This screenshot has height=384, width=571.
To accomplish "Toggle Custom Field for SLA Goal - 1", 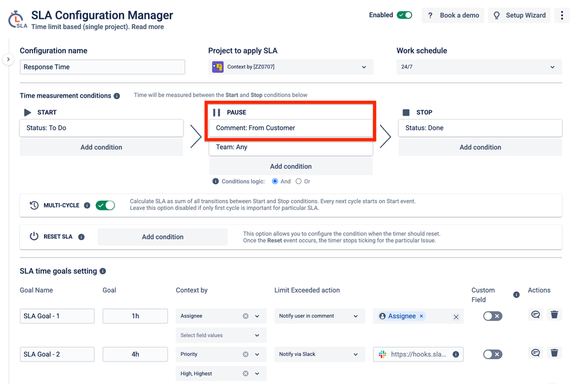I will click(493, 317).
